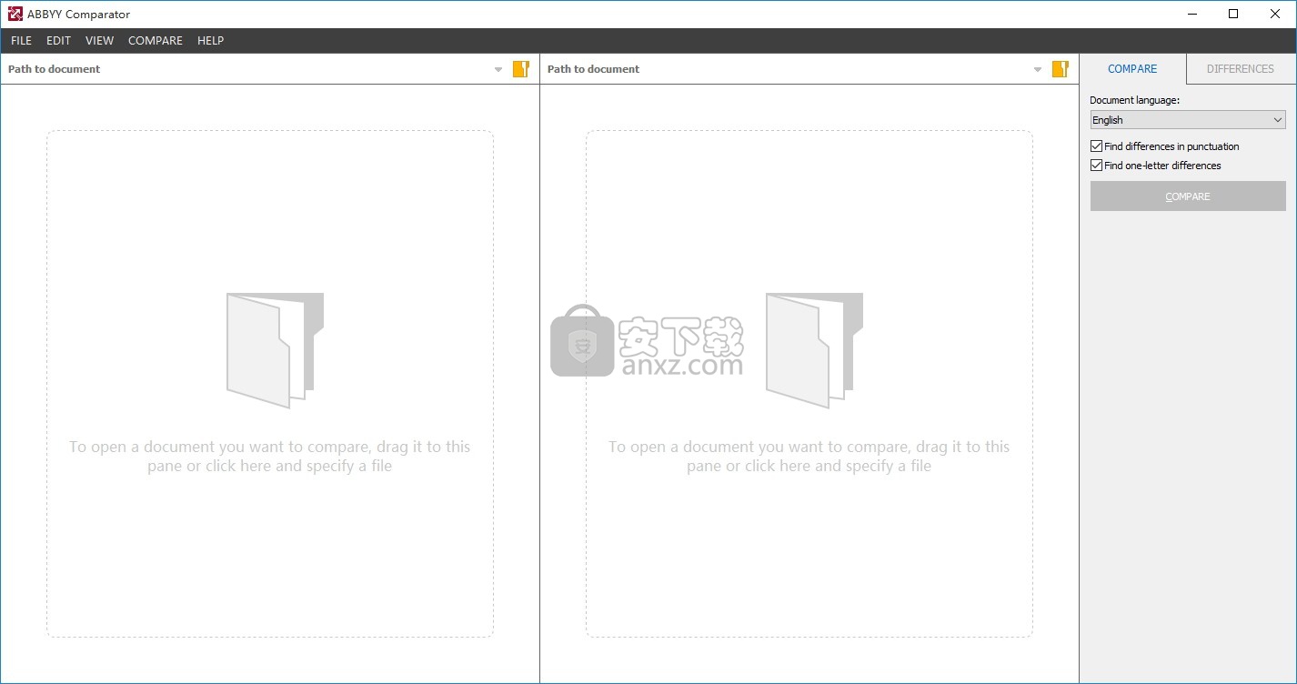Open right document folder browse icon

(1060, 69)
